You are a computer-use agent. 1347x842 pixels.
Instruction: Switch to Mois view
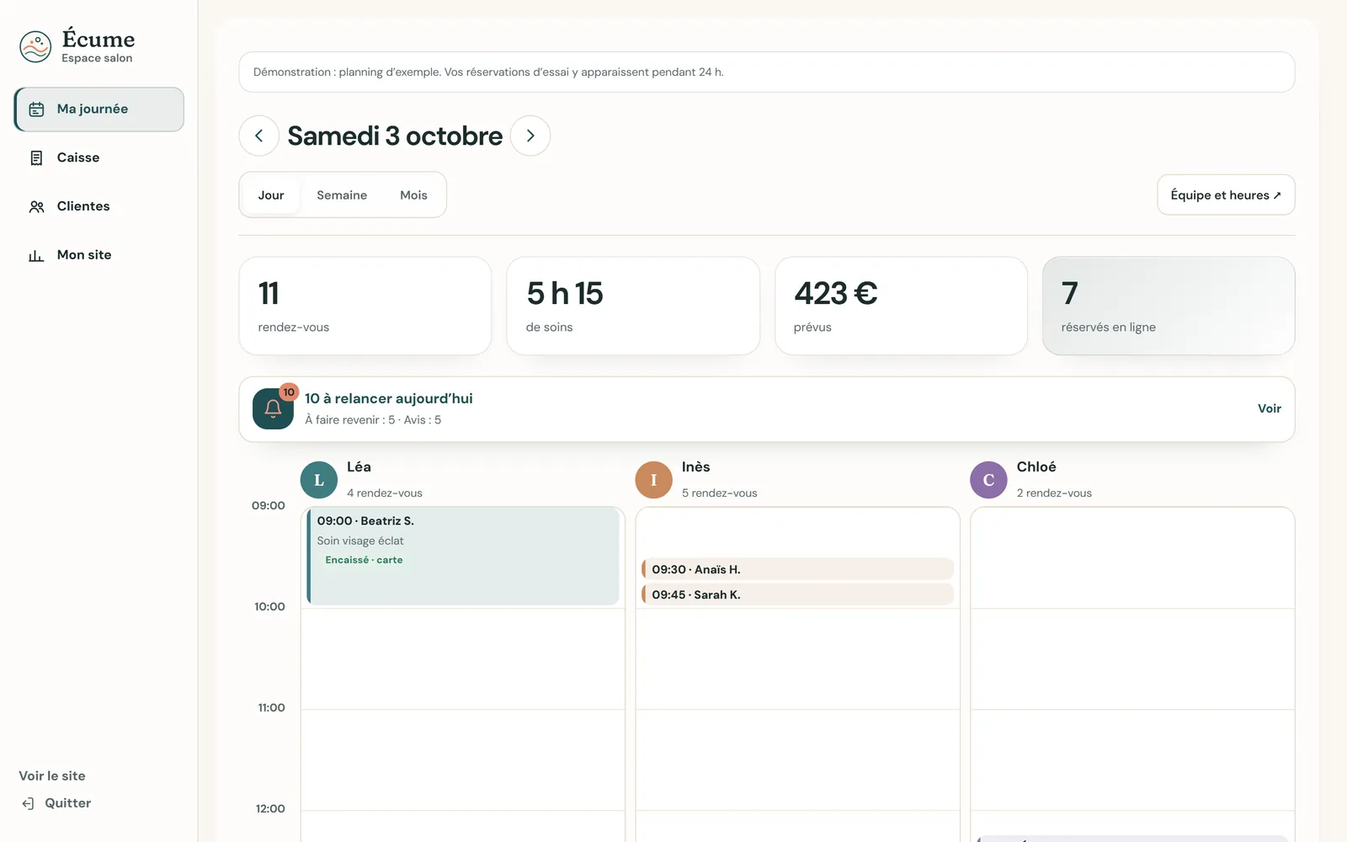coord(413,195)
